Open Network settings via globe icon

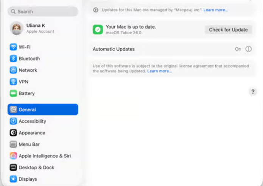[13, 70]
